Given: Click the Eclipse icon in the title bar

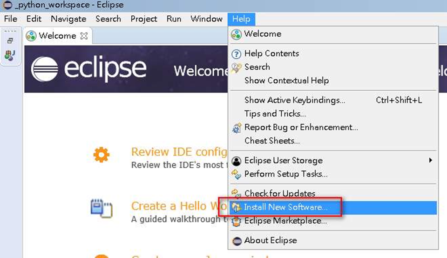Looking at the screenshot, I should [x=7, y=5].
